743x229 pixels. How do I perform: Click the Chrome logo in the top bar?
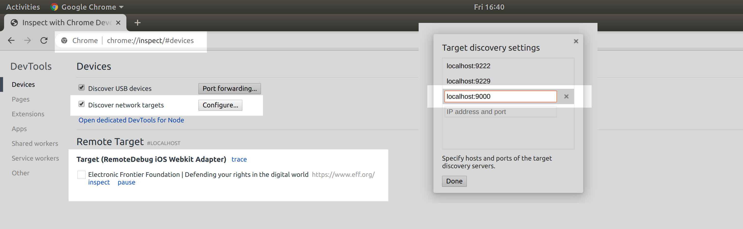[x=54, y=7]
